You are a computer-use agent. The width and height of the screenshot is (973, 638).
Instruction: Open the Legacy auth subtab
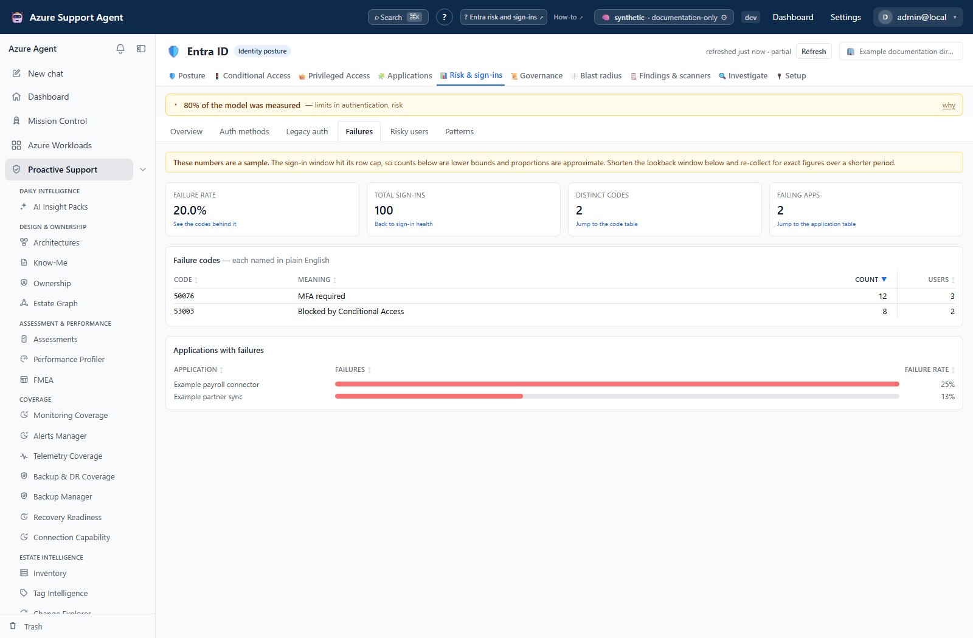pos(307,131)
